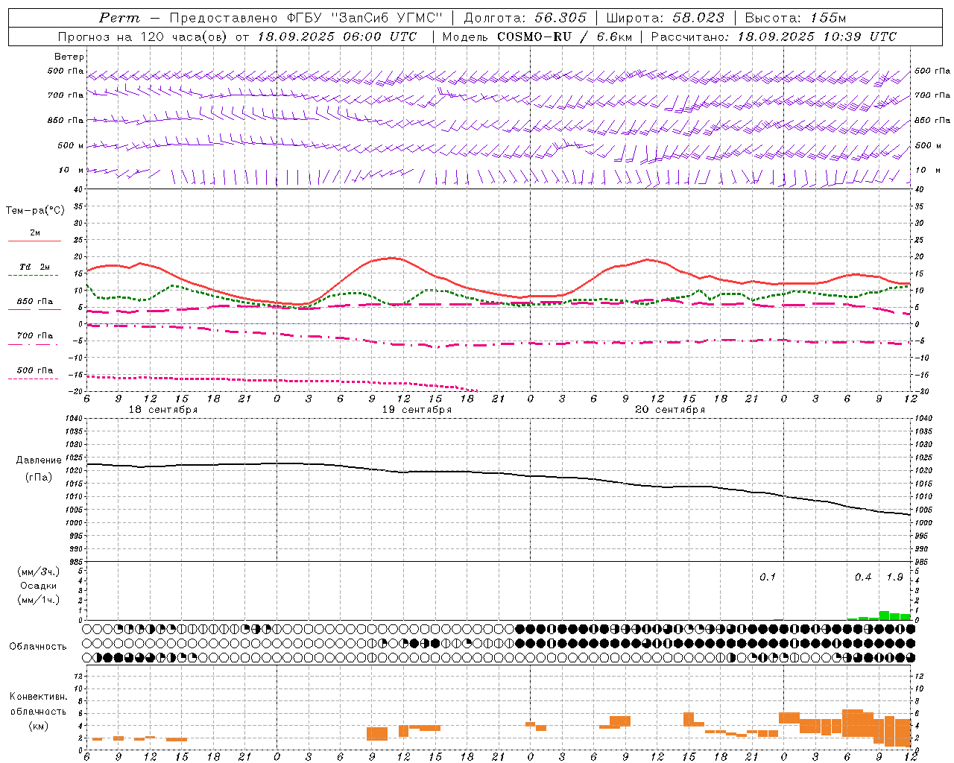
Task: Click the "Конвективн." convective cloud label
Action: [x=39, y=697]
